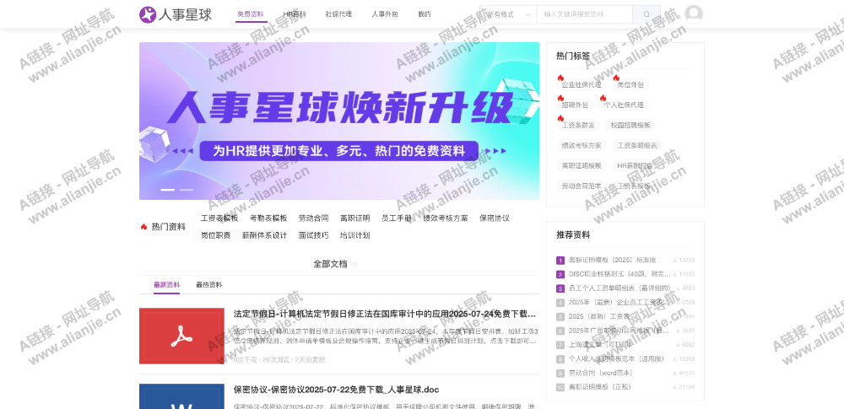The height and width of the screenshot is (409, 844).
Task: Expand the 所有格式 format dropdown
Action: click(507, 14)
